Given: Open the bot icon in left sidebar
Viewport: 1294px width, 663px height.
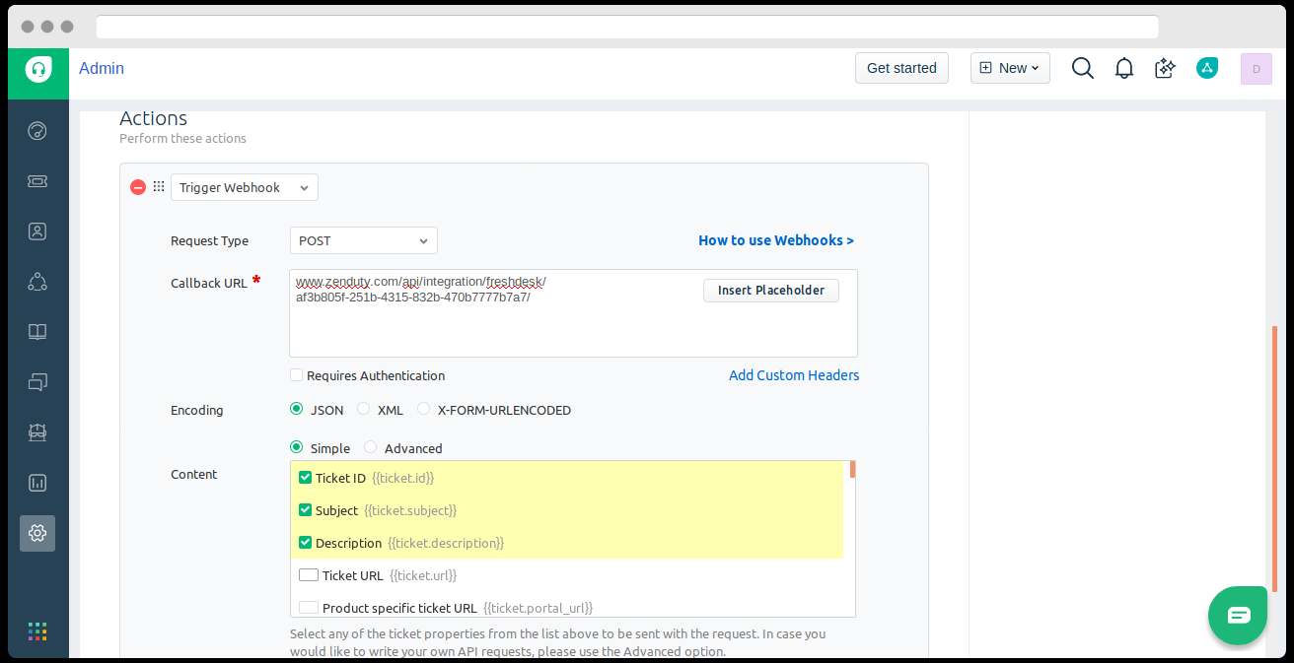Looking at the screenshot, I should [x=37, y=432].
